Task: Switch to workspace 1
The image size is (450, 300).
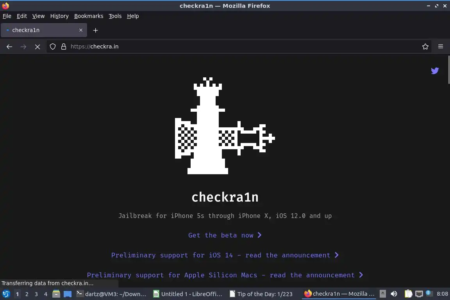Action: pos(17,294)
